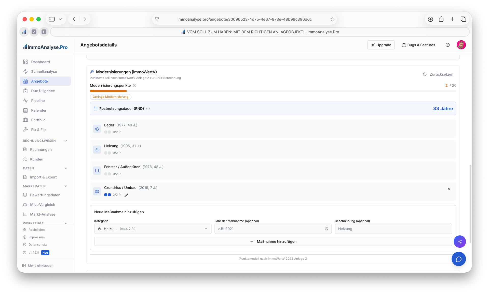Open the user profile avatar
489x295 pixels.
(461, 45)
